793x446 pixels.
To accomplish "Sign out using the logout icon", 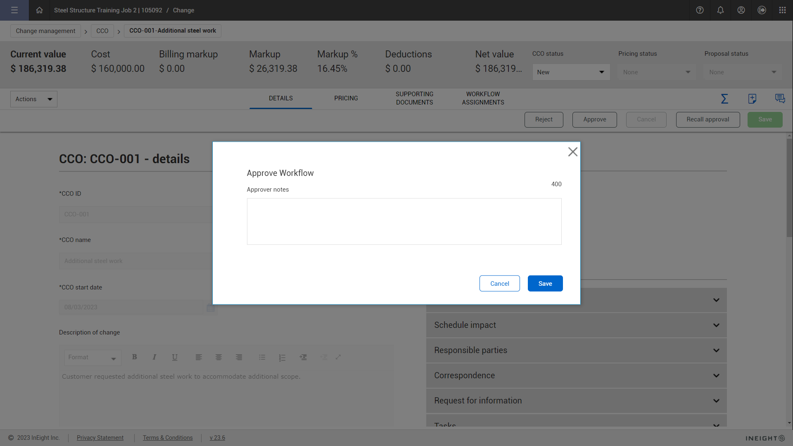I will (x=762, y=10).
